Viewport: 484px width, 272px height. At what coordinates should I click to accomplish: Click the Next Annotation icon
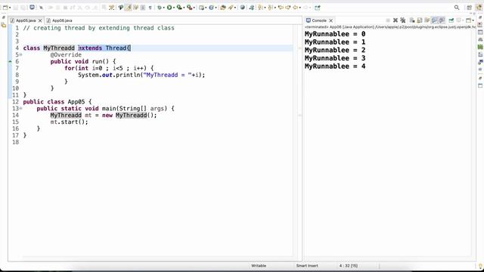[260, 8]
